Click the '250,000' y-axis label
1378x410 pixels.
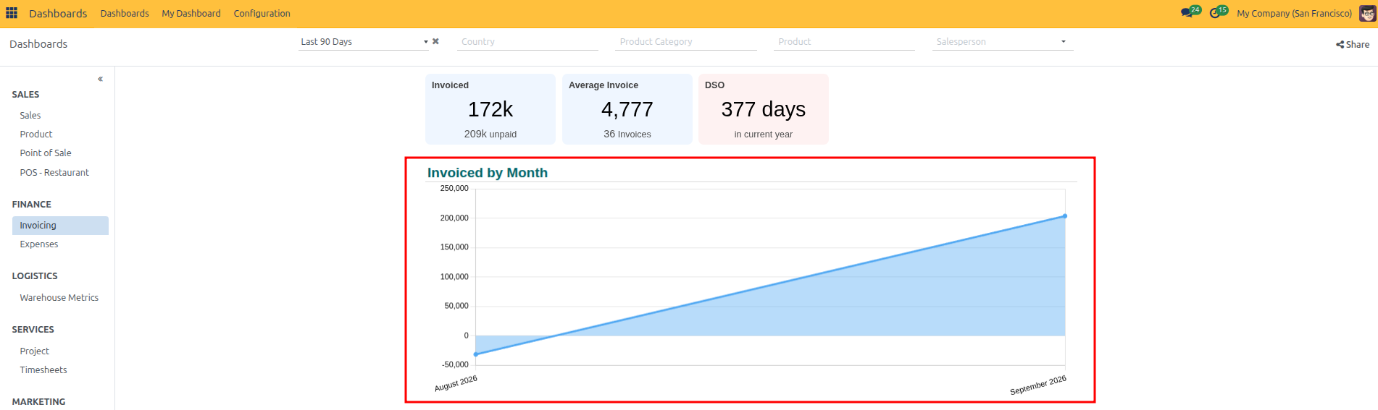pyautogui.click(x=454, y=188)
